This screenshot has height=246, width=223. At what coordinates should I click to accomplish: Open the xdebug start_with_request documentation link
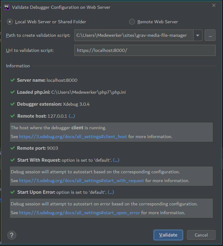[x=81, y=181]
